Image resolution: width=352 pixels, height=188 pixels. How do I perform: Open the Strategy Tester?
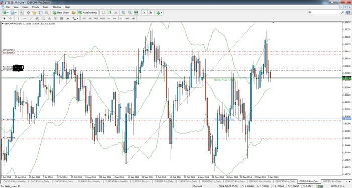coord(47,13)
